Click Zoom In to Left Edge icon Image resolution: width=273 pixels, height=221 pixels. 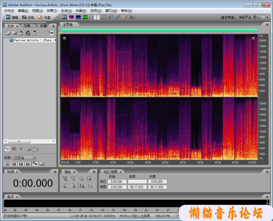click(65, 186)
